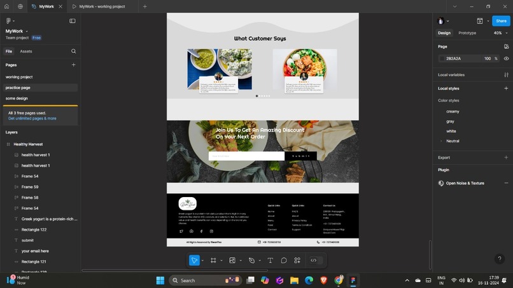This screenshot has height=288, width=513.
Task: Open local variables settings icon
Action: [506, 75]
